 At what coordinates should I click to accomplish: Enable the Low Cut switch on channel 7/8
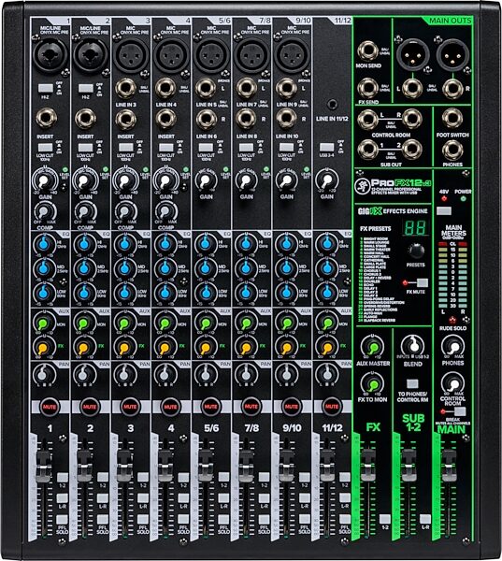(246, 148)
